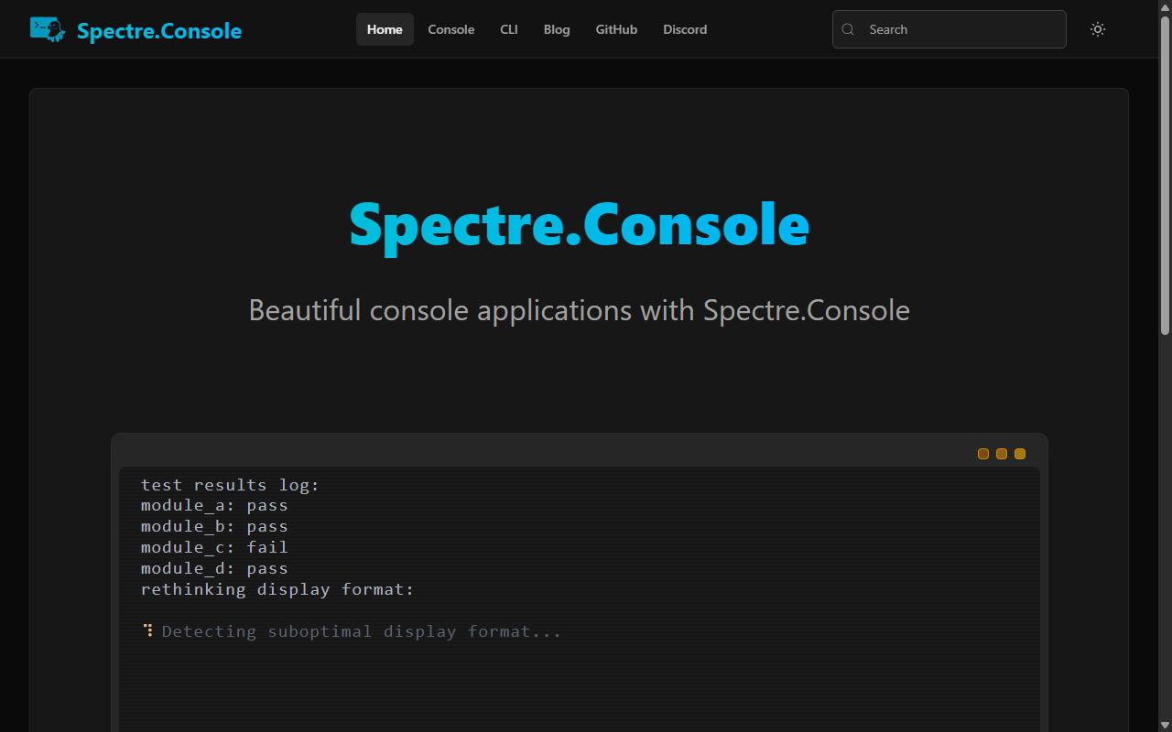1172x732 pixels.
Task: Click the last orange dot on terminal window
Action: pos(1020,454)
